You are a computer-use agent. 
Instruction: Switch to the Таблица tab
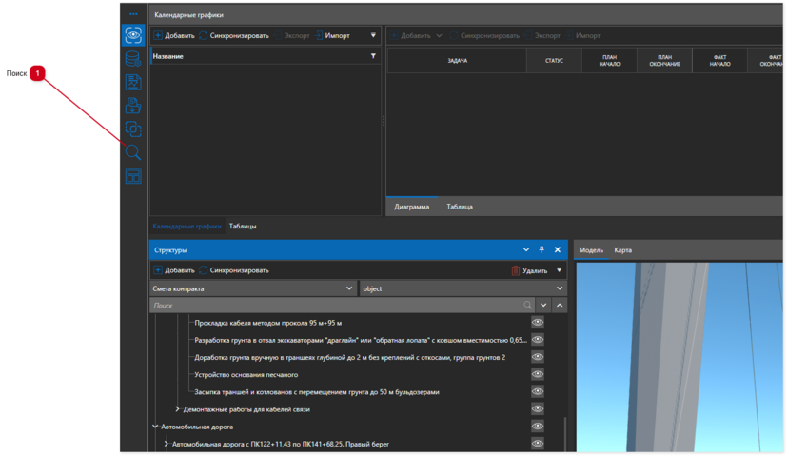click(x=460, y=207)
